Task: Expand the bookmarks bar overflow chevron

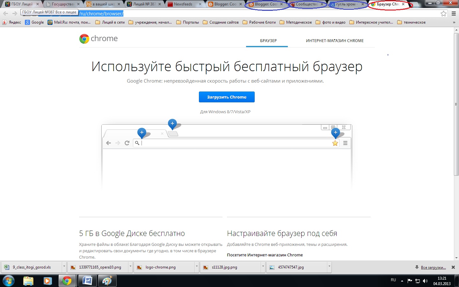Action: (x=454, y=22)
